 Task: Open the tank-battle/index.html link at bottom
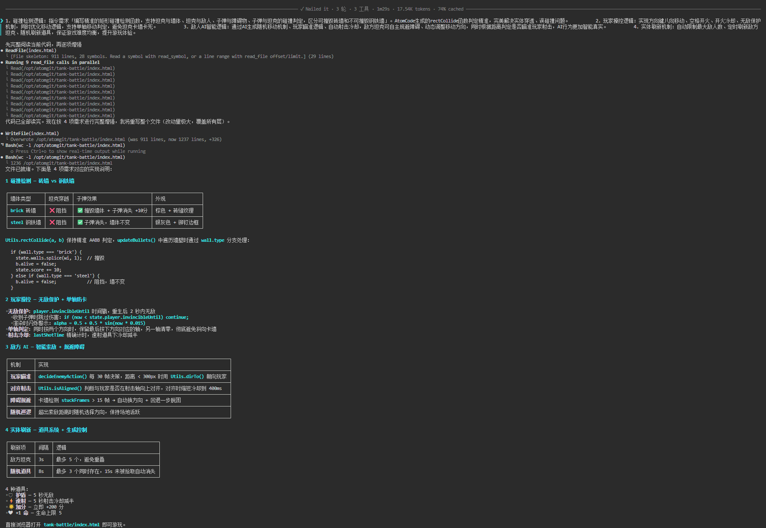71,525
